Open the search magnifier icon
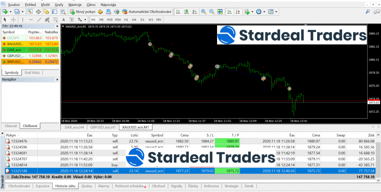The image size is (381, 192). click(368, 12)
